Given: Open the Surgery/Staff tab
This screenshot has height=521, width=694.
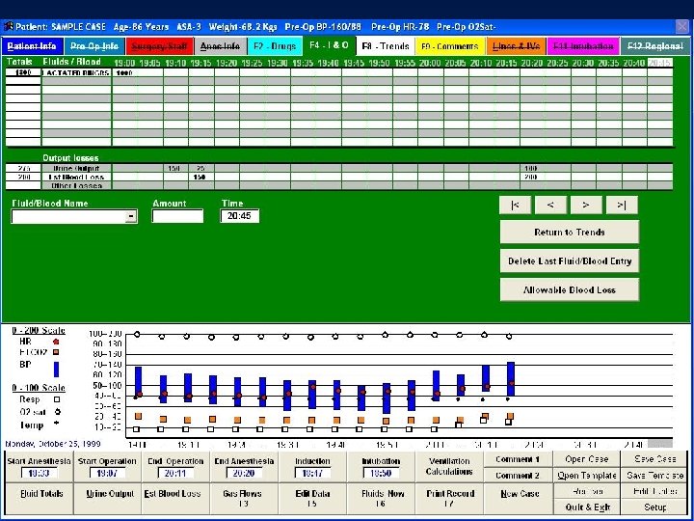Looking at the screenshot, I should click(159, 46).
